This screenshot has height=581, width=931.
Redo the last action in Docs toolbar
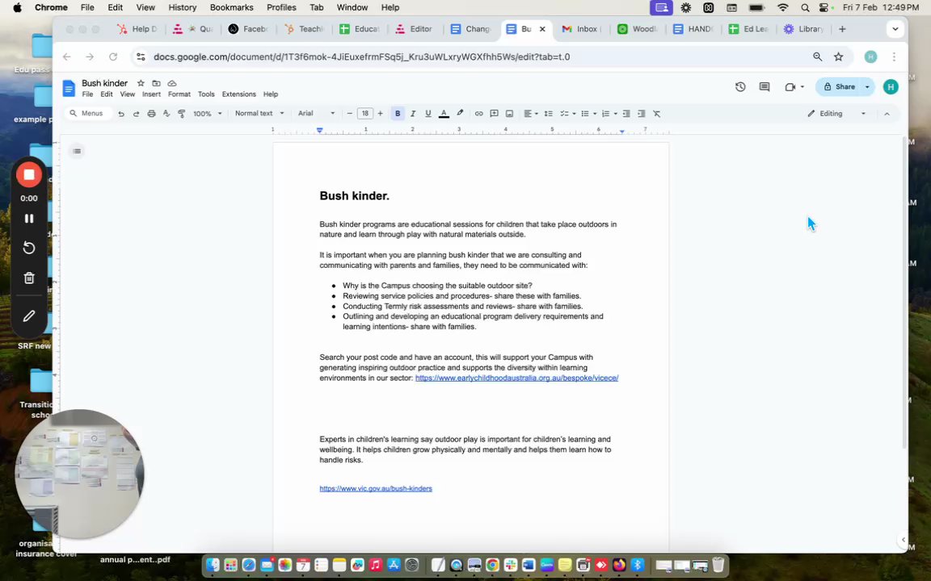[x=136, y=113]
